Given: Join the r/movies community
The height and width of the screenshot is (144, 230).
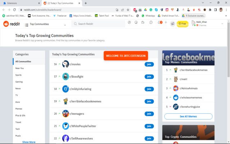Looking at the screenshot, I should pyautogui.click(x=149, y=64).
